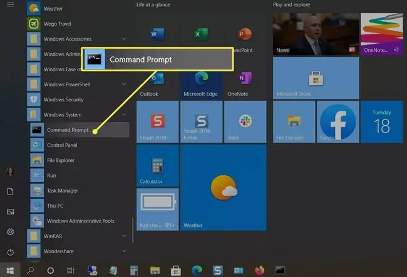Click the hamburger menu at top left

[11, 4]
